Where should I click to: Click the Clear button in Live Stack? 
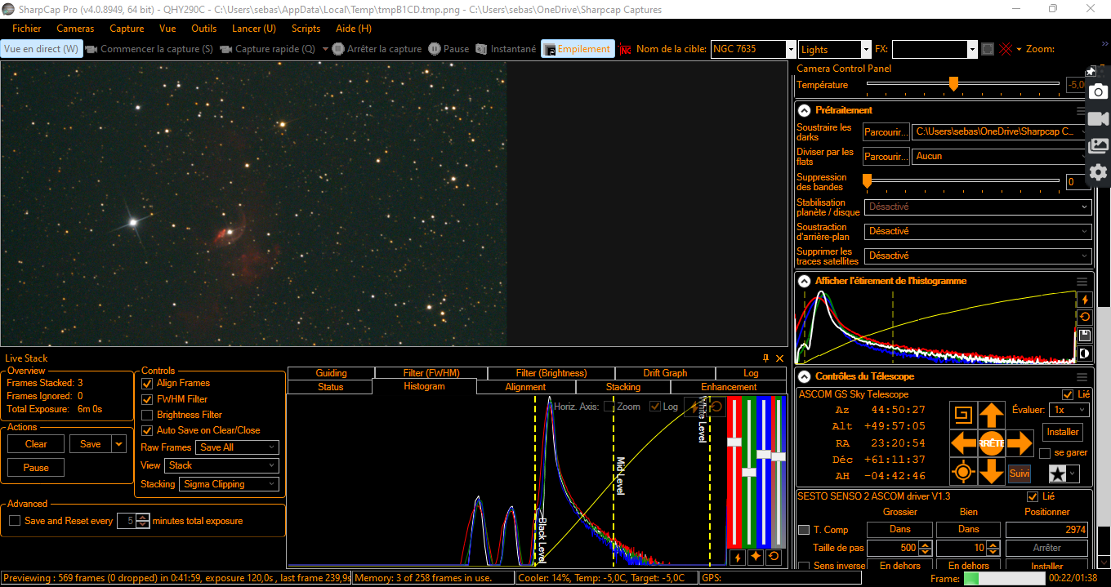click(36, 444)
